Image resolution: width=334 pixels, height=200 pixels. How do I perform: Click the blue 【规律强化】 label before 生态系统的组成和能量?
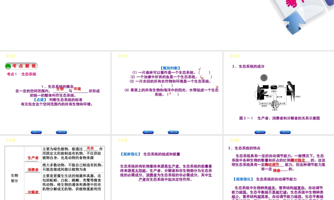131,154
